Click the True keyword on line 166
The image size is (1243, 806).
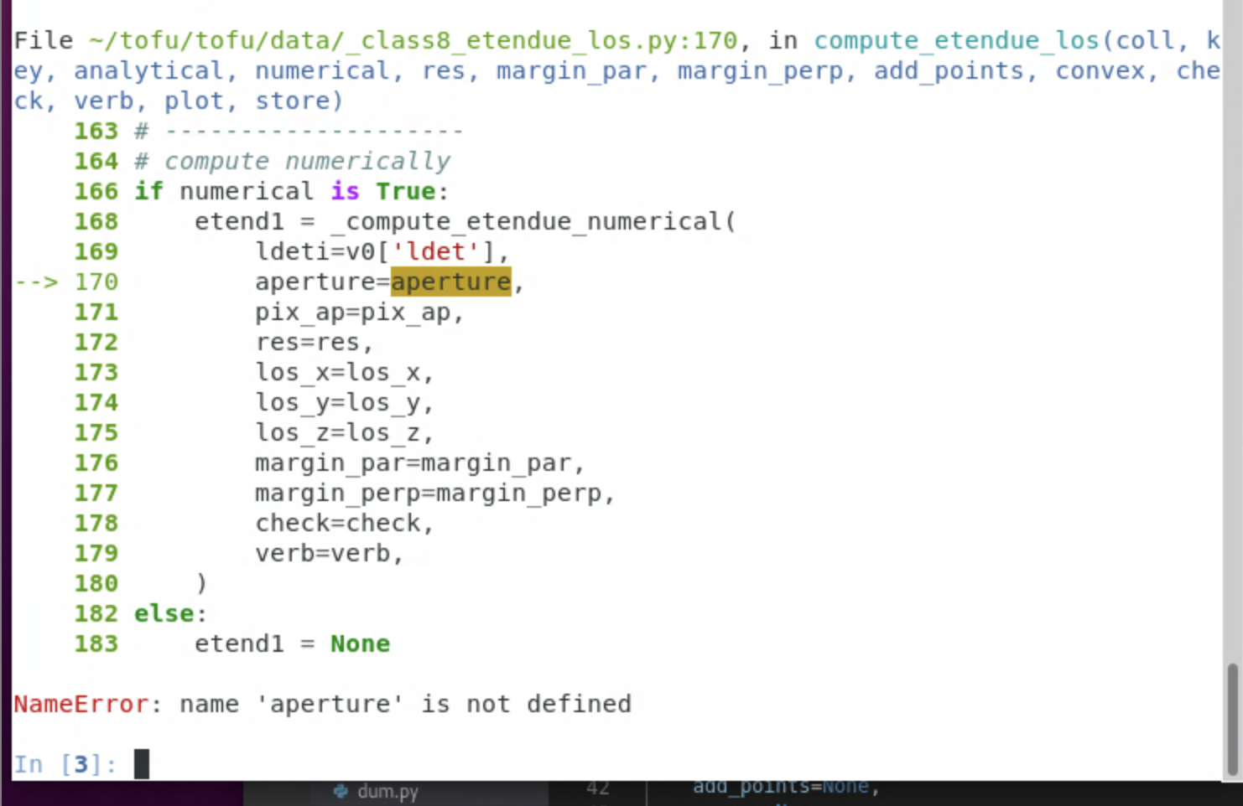405,191
